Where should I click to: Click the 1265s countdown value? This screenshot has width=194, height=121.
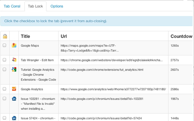click(175, 46)
